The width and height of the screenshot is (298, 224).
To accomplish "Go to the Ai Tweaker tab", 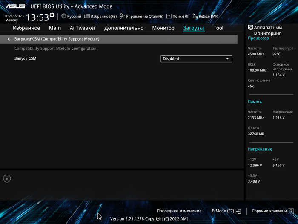I will click(x=83, y=28).
